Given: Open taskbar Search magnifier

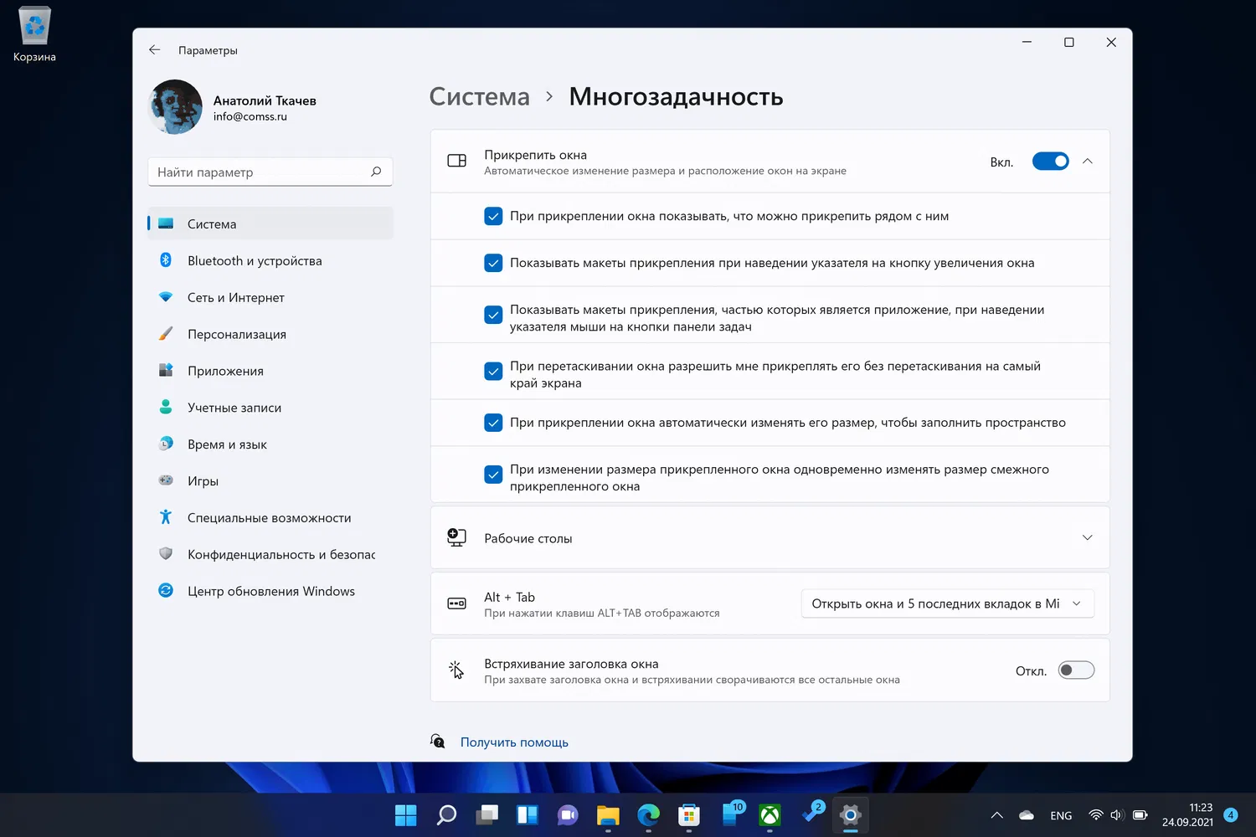Looking at the screenshot, I should (446, 814).
